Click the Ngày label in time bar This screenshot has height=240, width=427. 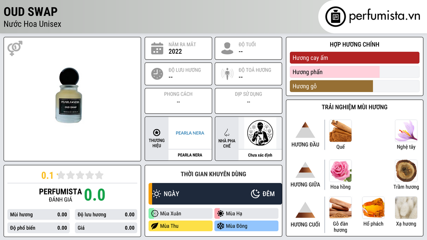coord(171,194)
